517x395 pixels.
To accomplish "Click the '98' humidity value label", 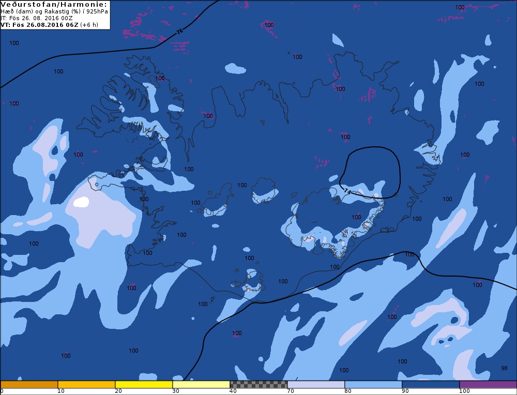I will tap(504, 368).
